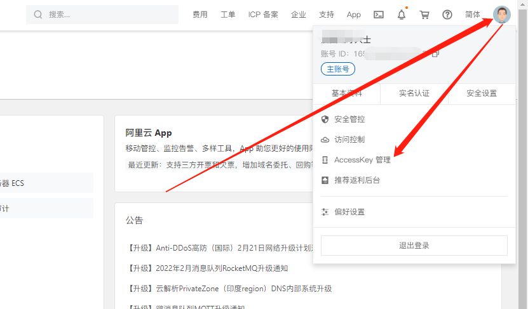Open the App menu item
The height and width of the screenshot is (309, 528).
[354, 15]
